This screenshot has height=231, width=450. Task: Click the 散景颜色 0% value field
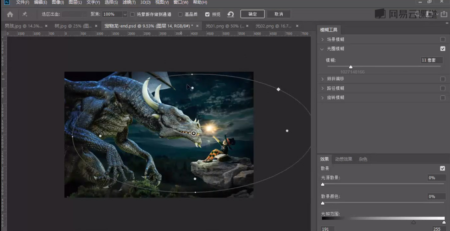436,196
